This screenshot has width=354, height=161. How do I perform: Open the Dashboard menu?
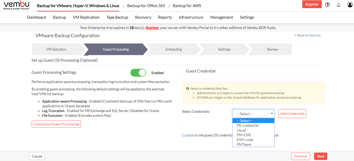[37, 17]
